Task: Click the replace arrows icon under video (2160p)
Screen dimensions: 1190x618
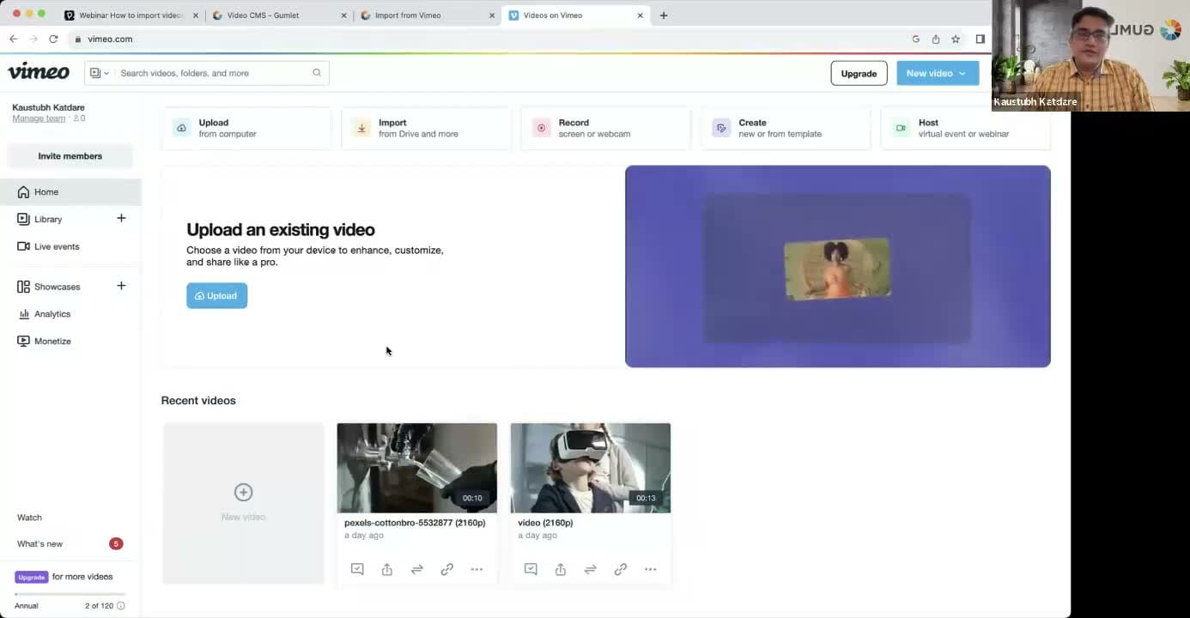Action: click(x=591, y=569)
